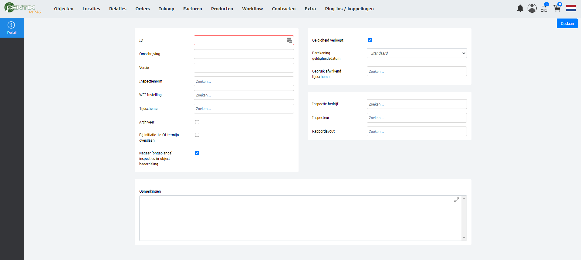Expand the Opmerkingen textarea with the enlarge icon
Image resolution: width=581 pixels, height=260 pixels.
(x=456, y=200)
